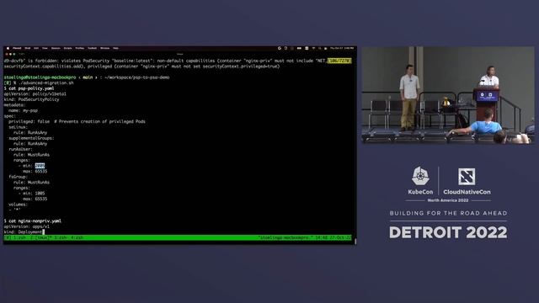Image resolution: width=539 pixels, height=303 pixels.
Task: Click 'kind: PodSecurityPolicy' line
Action: (x=32, y=99)
